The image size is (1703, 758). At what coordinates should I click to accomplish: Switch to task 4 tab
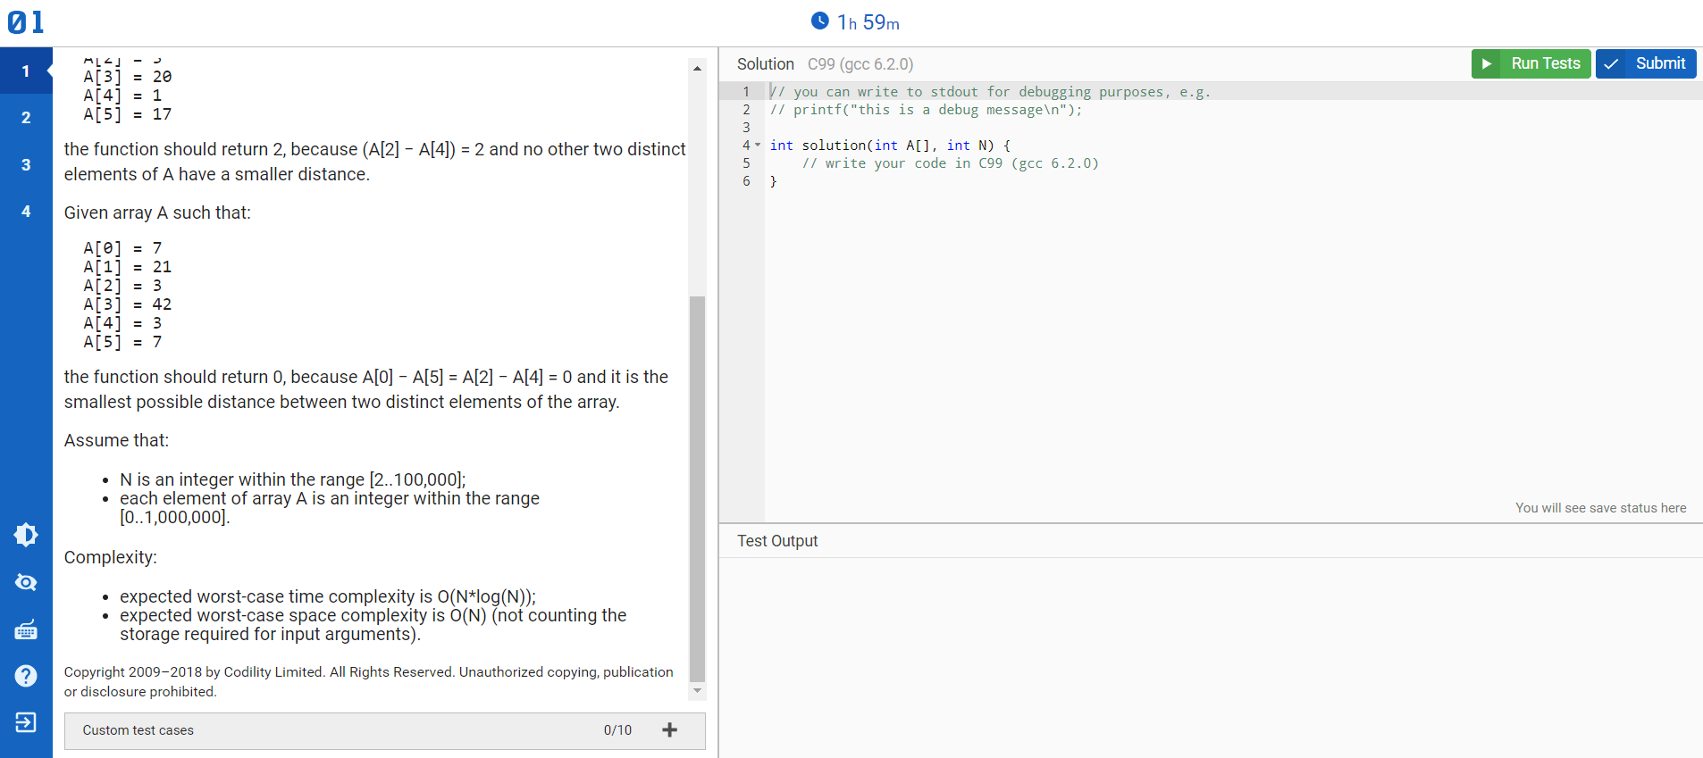coord(26,212)
